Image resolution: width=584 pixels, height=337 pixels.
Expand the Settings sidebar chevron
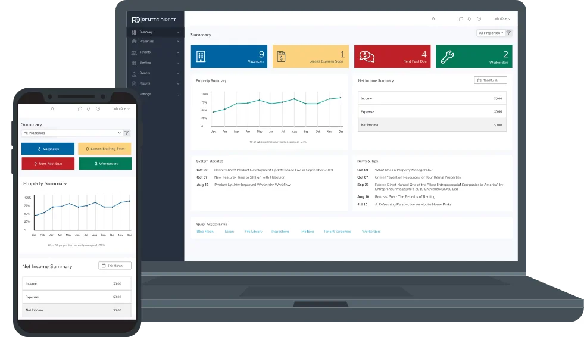pyautogui.click(x=178, y=95)
